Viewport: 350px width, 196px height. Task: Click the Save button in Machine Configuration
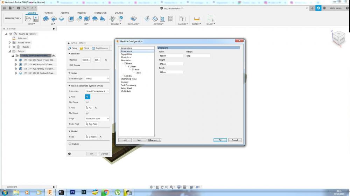tap(140, 140)
